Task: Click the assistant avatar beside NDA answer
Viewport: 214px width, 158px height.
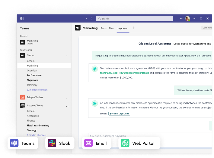Action: (x=95, y=69)
